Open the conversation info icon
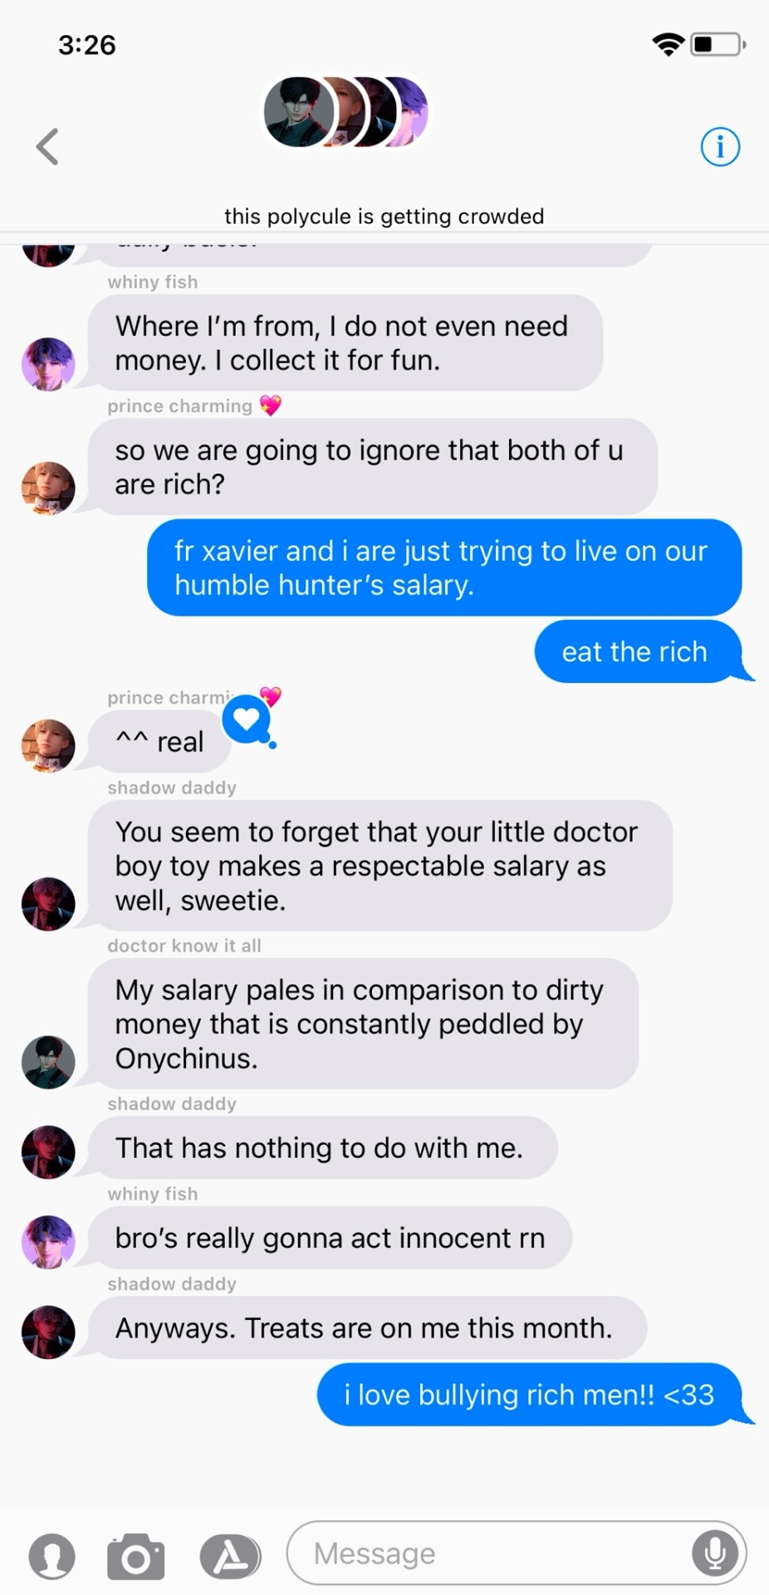Image resolution: width=769 pixels, height=1595 pixels. pyautogui.click(x=720, y=147)
